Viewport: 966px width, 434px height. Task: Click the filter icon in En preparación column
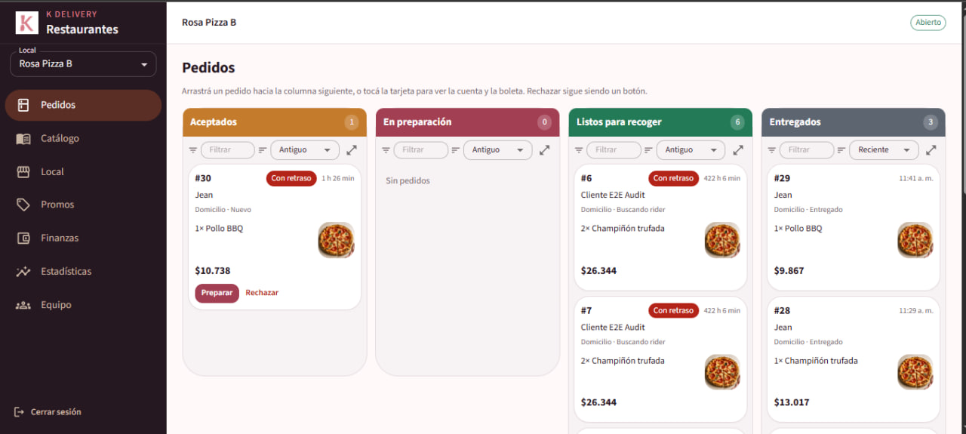pos(386,150)
